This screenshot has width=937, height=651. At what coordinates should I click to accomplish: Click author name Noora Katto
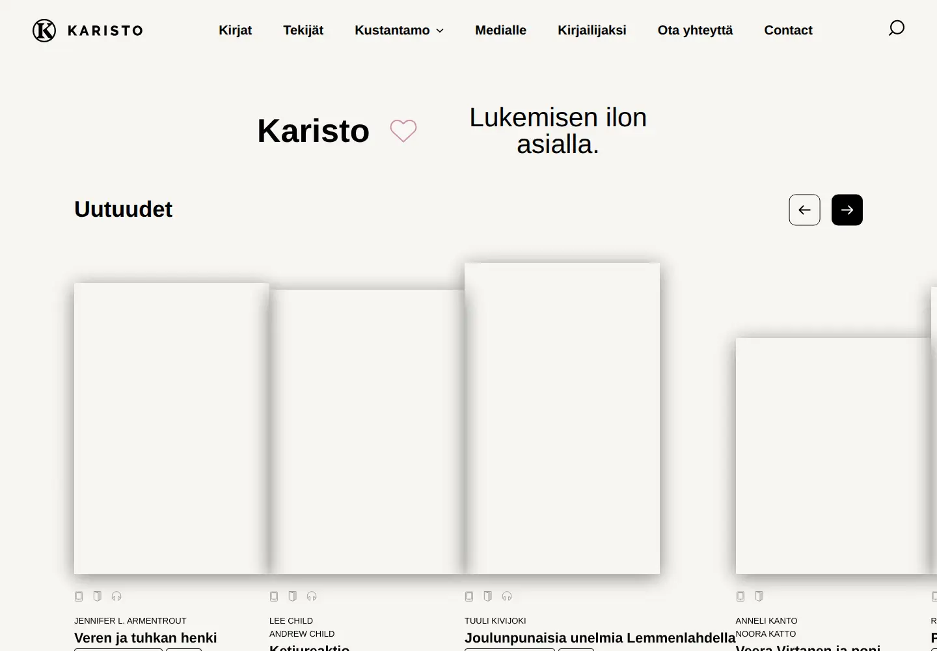(766, 634)
